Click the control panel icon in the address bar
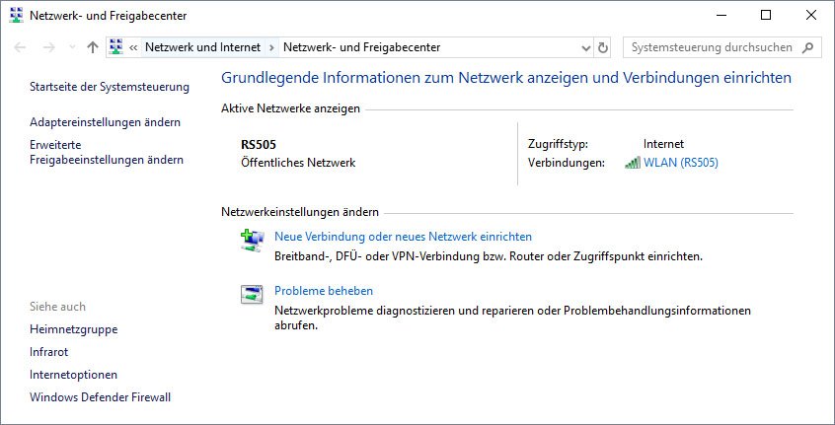The width and height of the screenshot is (835, 425). tap(116, 47)
